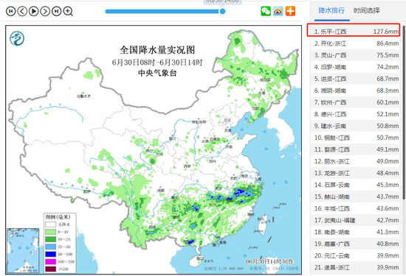Select row 2 开化-浙江
This screenshot has height=276, width=406.
pos(355,43)
